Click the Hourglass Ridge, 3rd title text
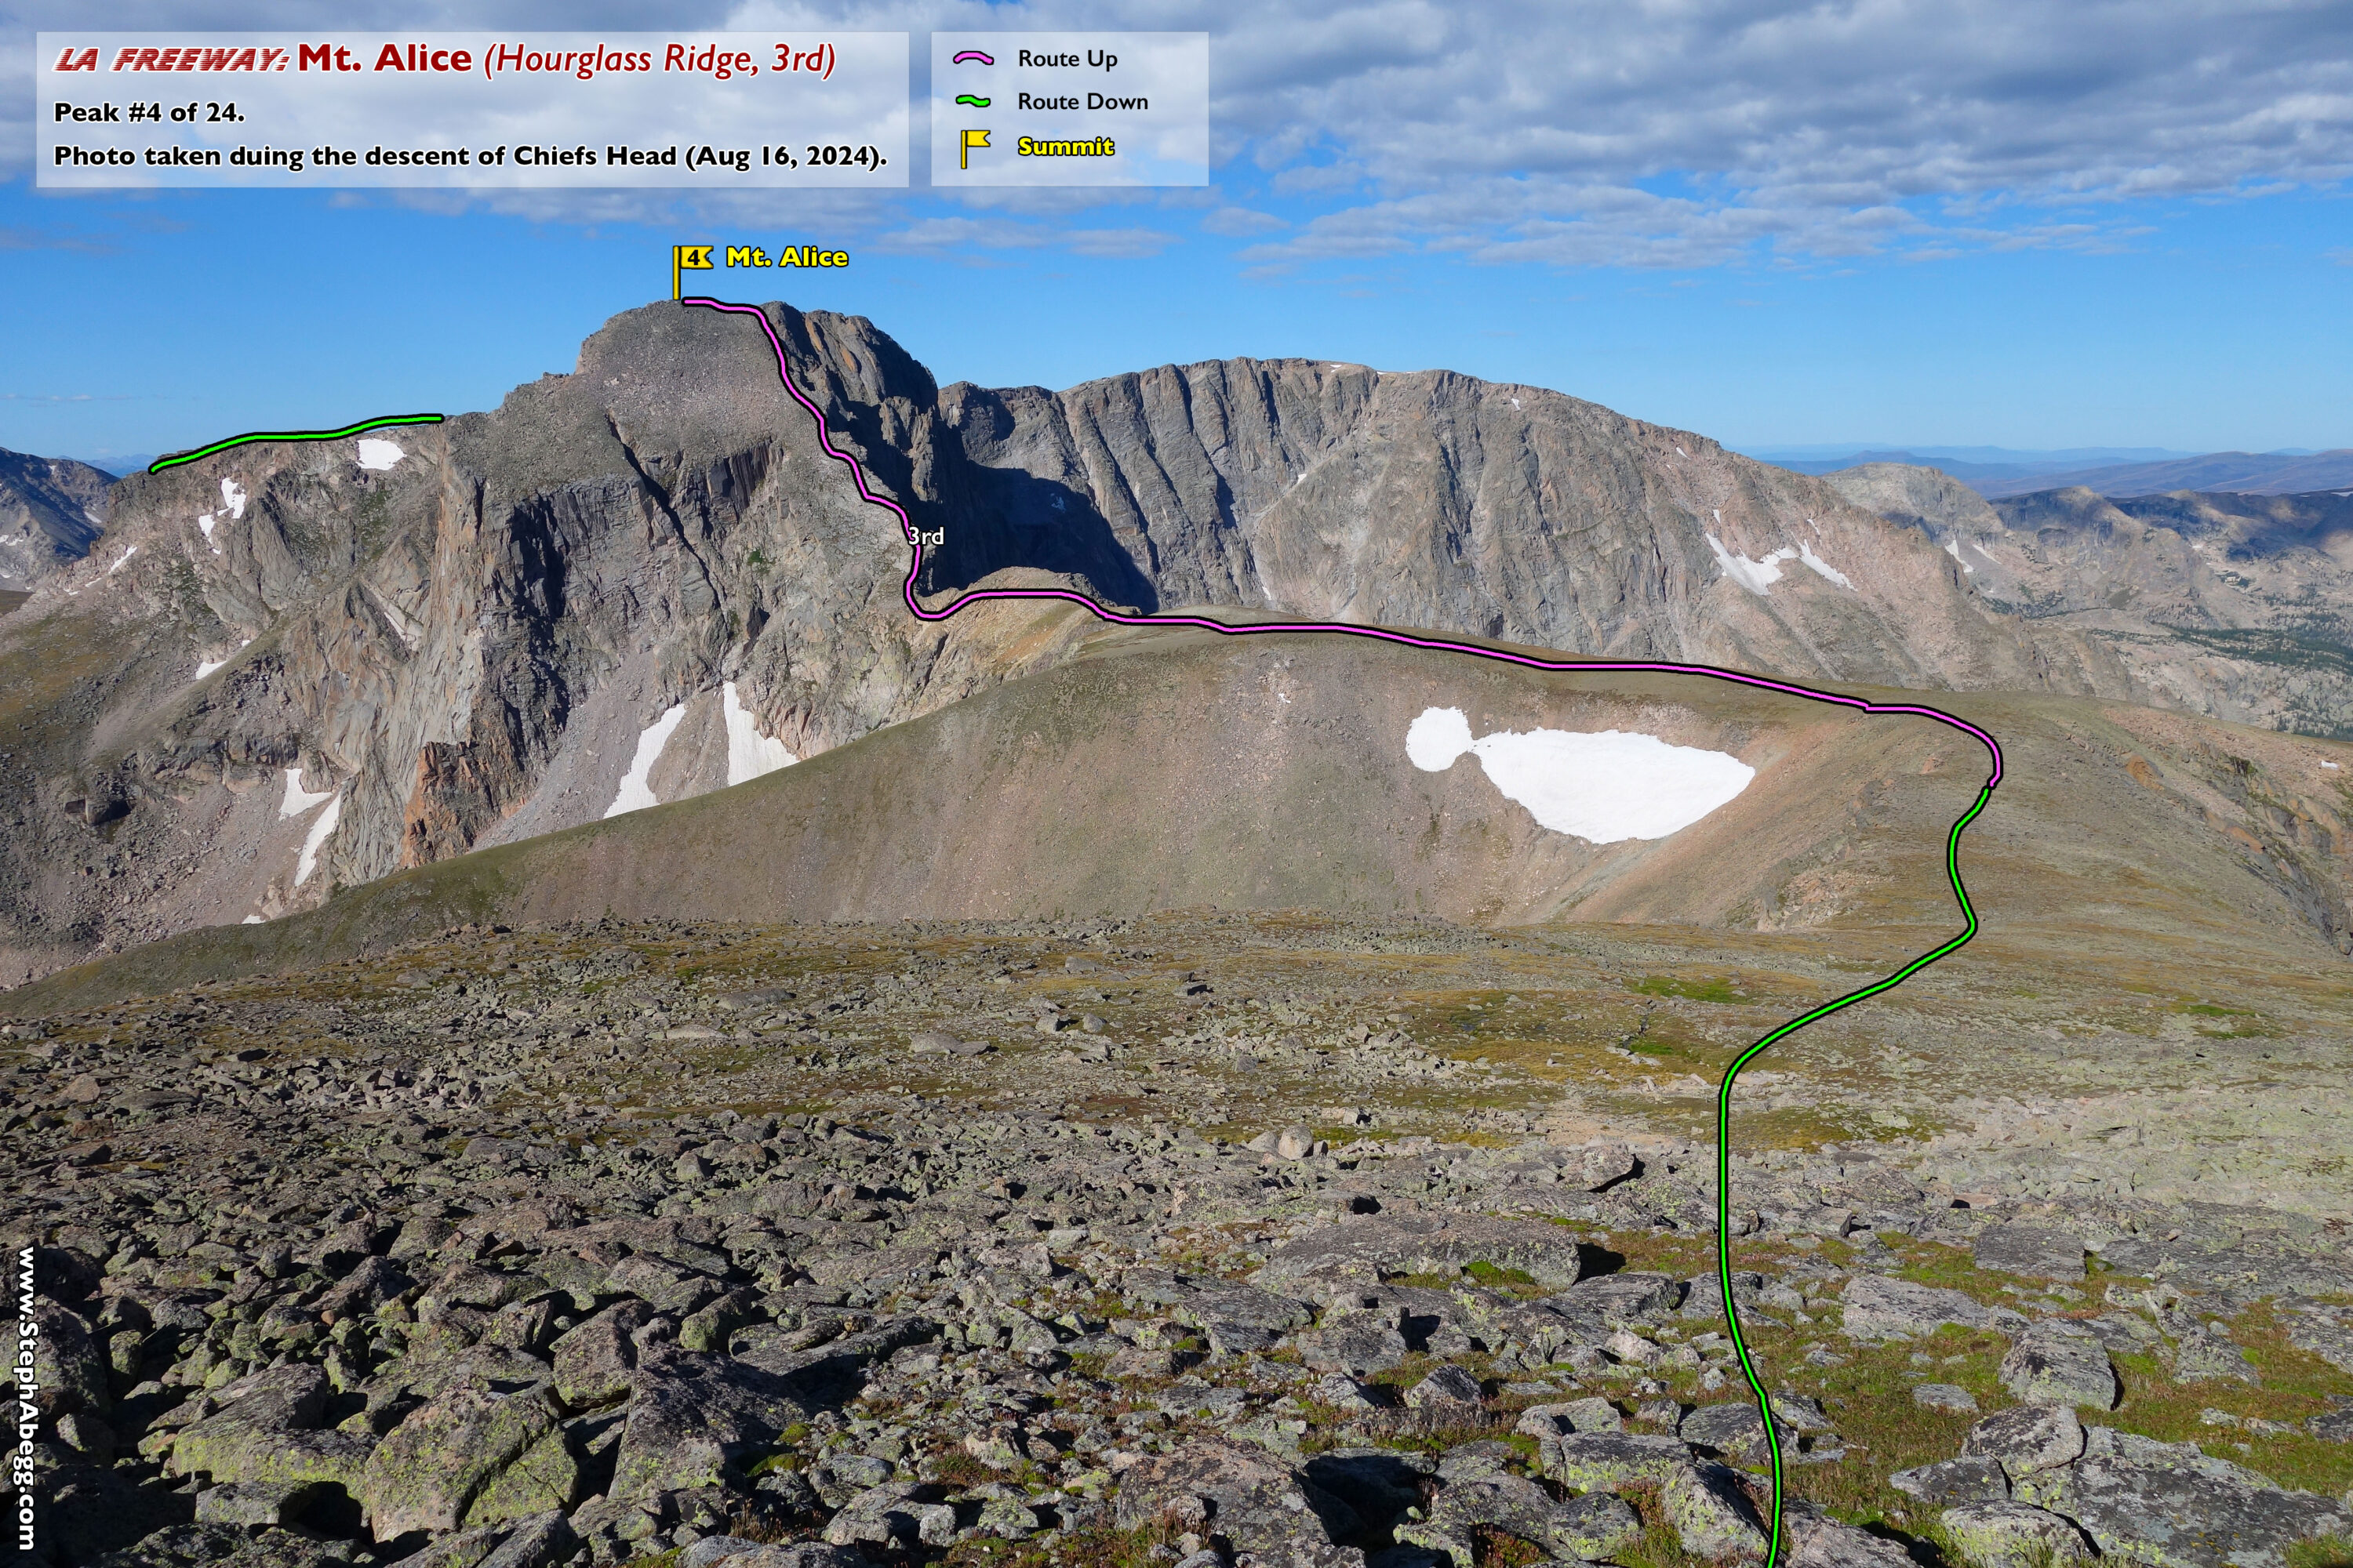The width and height of the screenshot is (2353, 1568). click(660, 59)
